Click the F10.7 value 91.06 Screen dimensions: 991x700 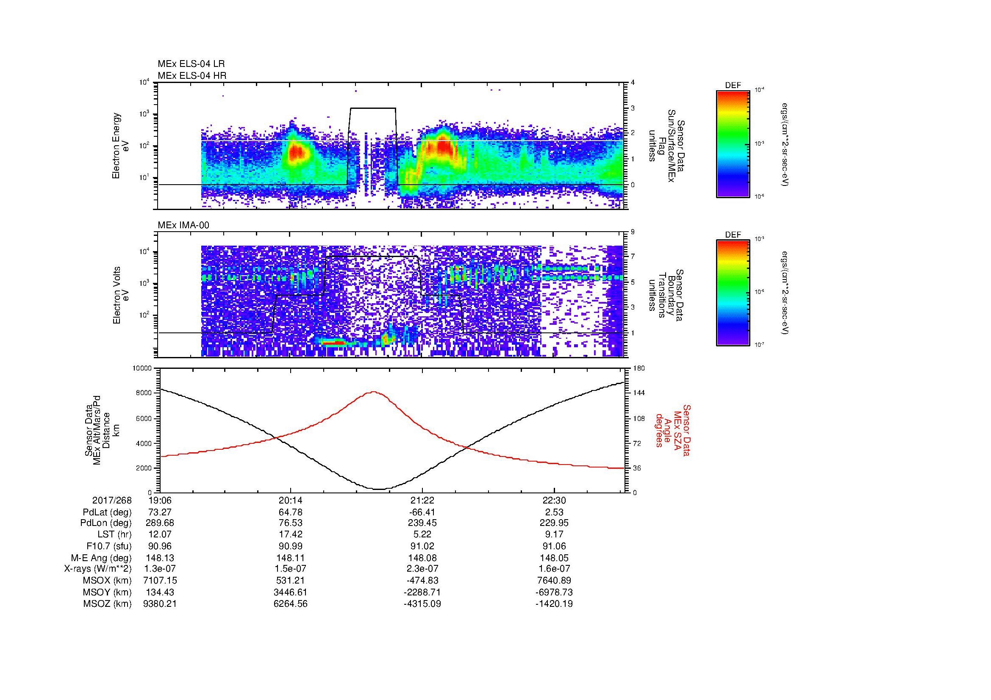click(554, 546)
